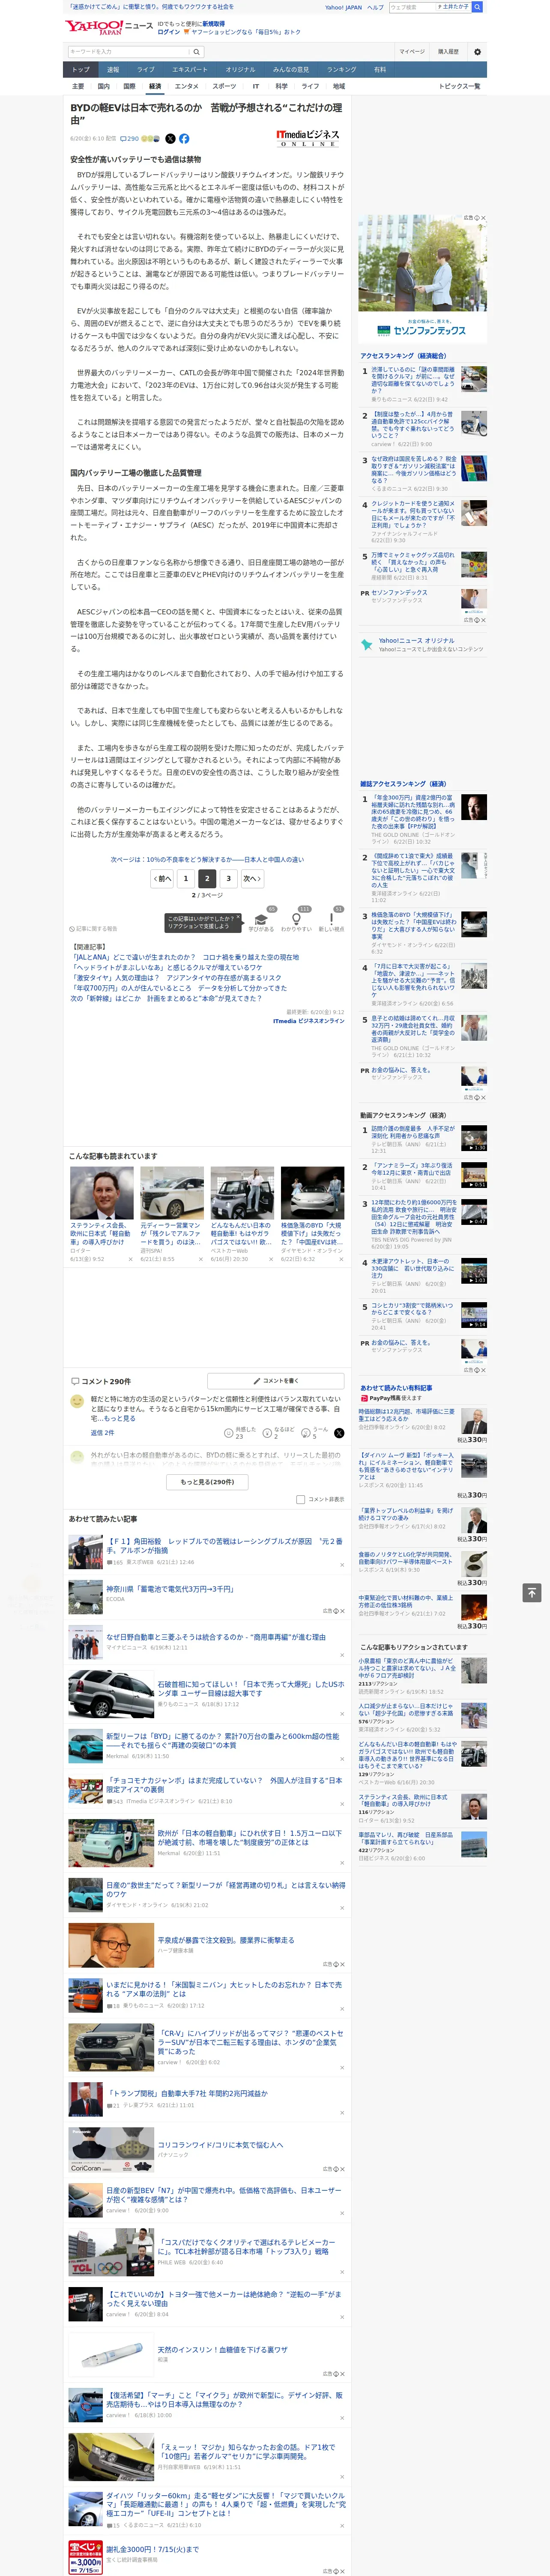Open マイページ link in header
This screenshot has height=2576, width=550.
click(x=411, y=51)
